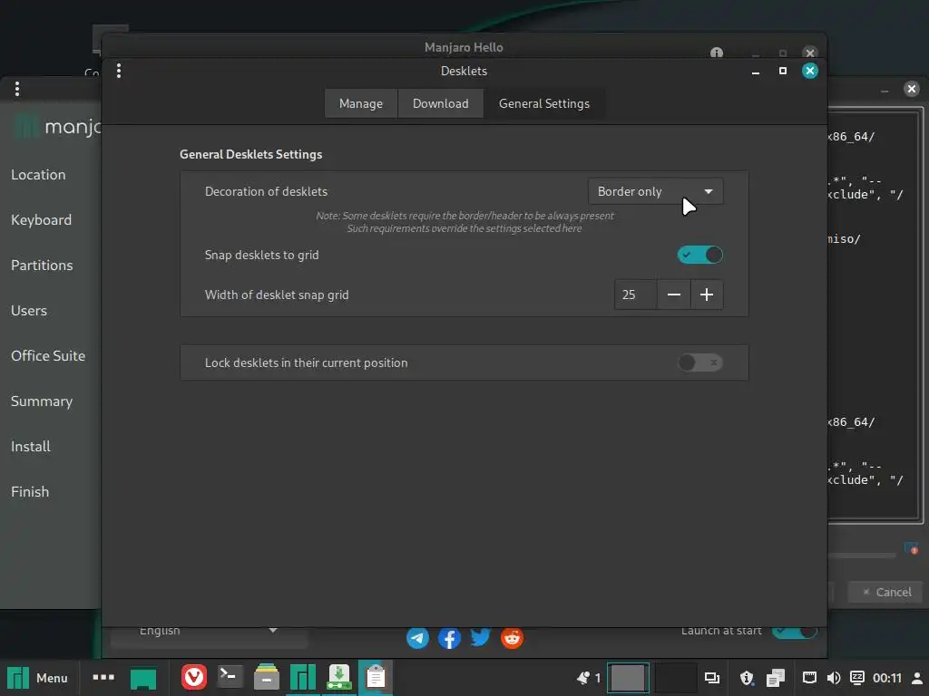Select Partitions step in installer sidebar
929x696 pixels.
(42, 266)
